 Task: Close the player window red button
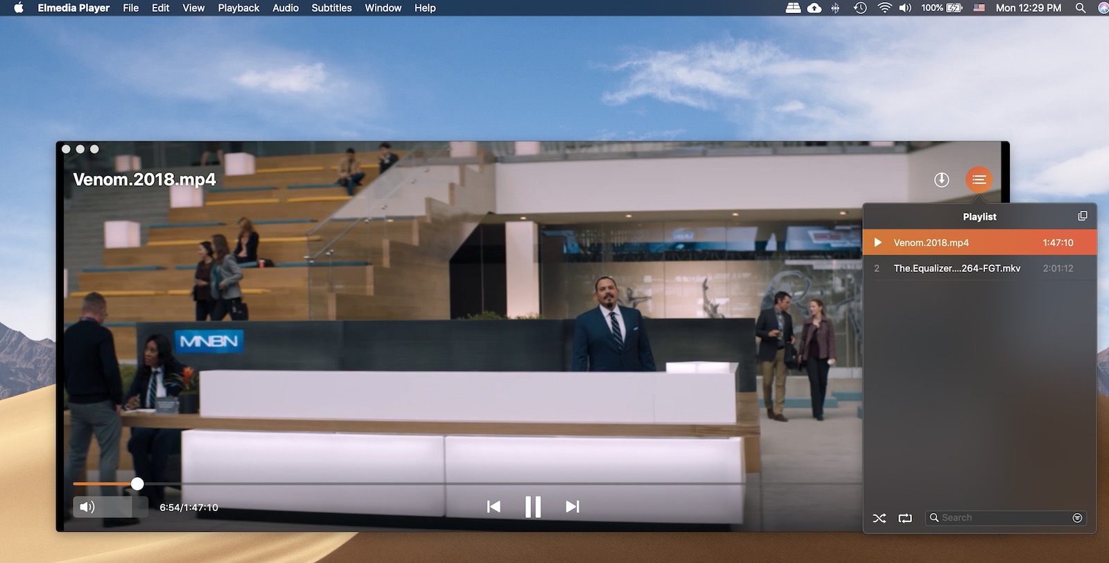(x=66, y=149)
